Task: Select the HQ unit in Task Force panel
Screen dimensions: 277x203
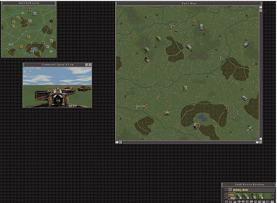Action: pyautogui.click(x=232, y=196)
